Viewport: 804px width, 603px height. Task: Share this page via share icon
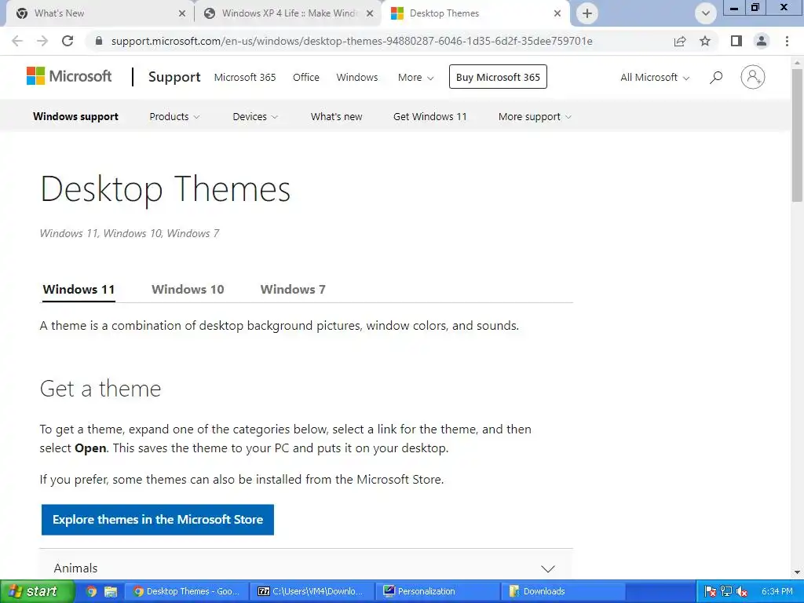point(680,41)
